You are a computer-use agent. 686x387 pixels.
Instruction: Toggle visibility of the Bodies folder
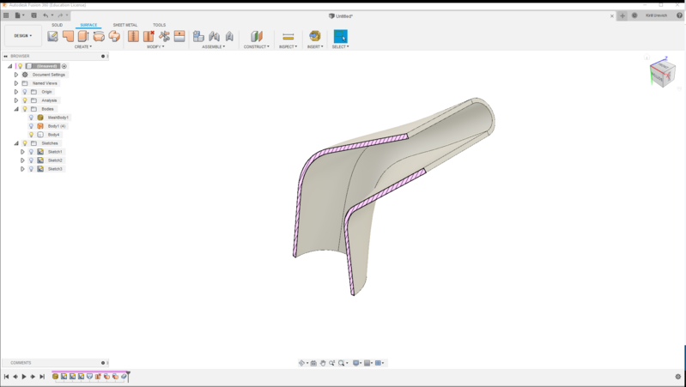pyautogui.click(x=25, y=109)
